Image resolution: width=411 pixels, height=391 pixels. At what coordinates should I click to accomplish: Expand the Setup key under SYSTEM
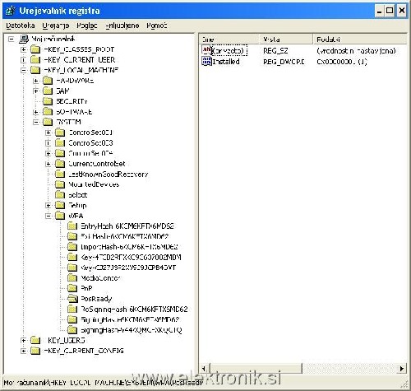48,205
